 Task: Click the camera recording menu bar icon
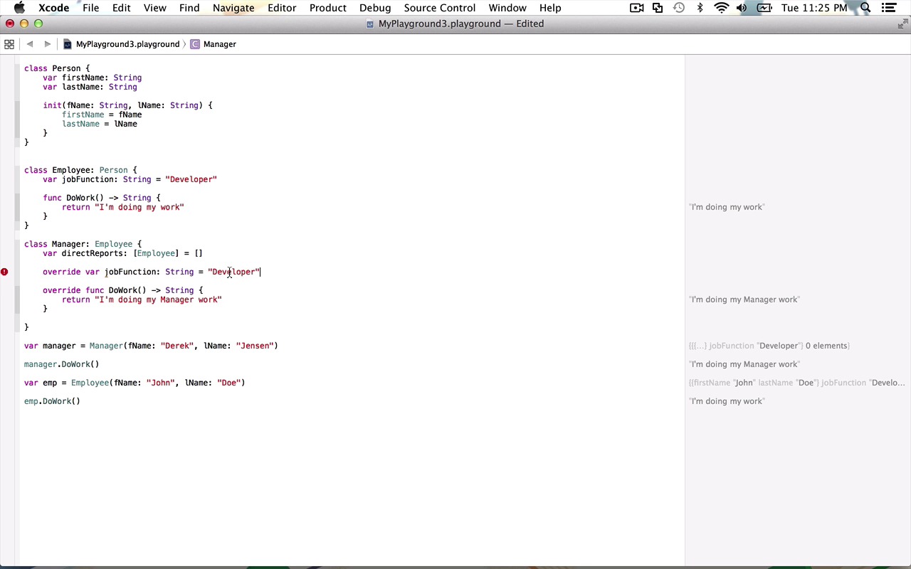tap(637, 8)
